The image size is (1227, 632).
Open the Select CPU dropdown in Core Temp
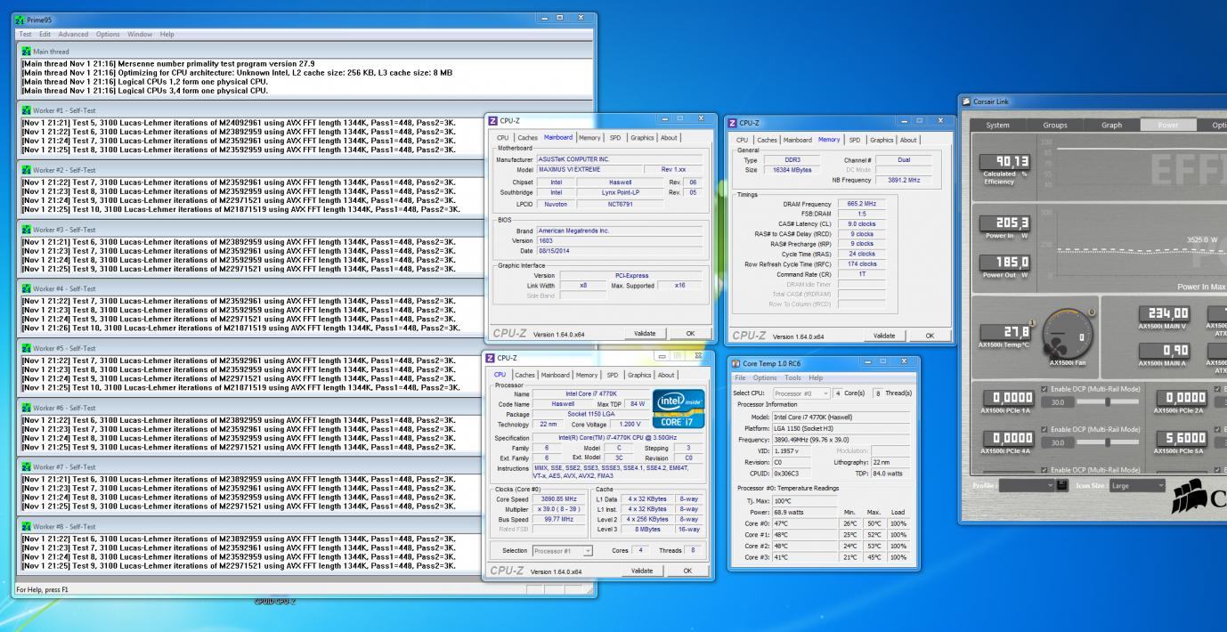pyautogui.click(x=801, y=393)
